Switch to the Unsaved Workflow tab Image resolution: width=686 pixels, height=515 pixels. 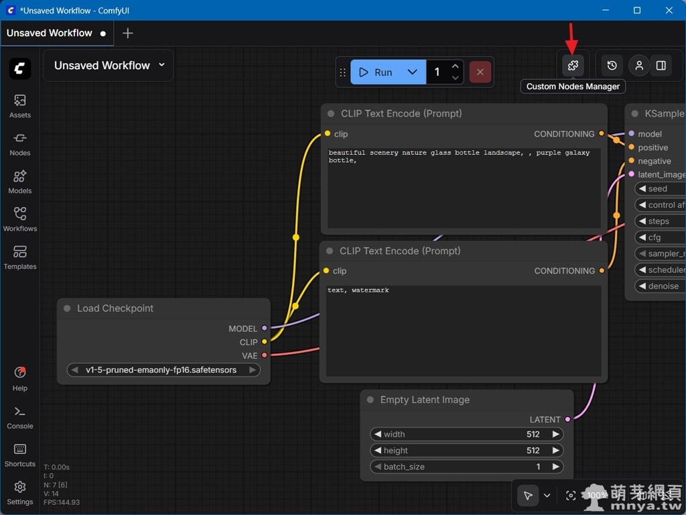[50, 33]
